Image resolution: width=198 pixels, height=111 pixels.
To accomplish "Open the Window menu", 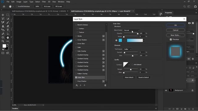I will [x=61, y=2].
